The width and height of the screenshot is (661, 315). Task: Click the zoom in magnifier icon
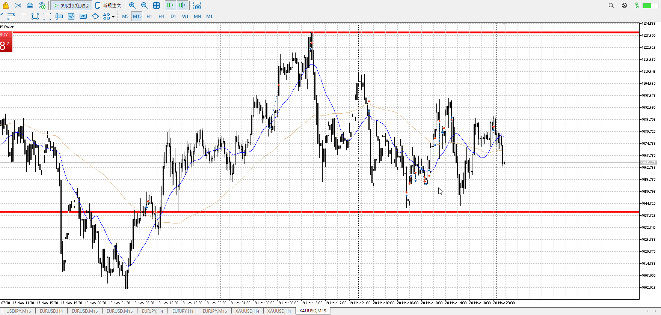pos(132,6)
